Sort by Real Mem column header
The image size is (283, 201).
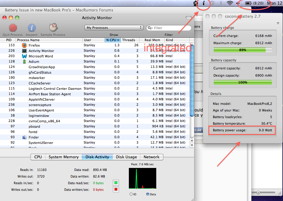click(x=152, y=40)
